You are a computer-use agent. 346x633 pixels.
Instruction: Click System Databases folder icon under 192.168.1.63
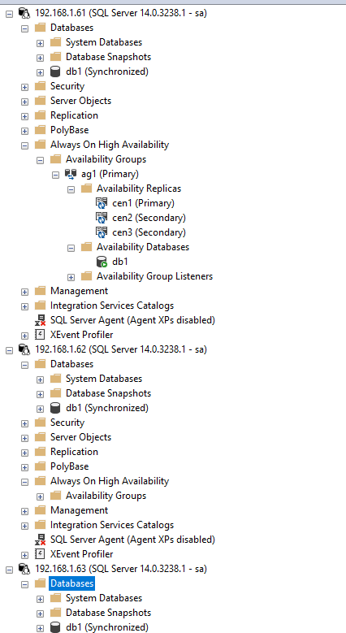coord(56,598)
